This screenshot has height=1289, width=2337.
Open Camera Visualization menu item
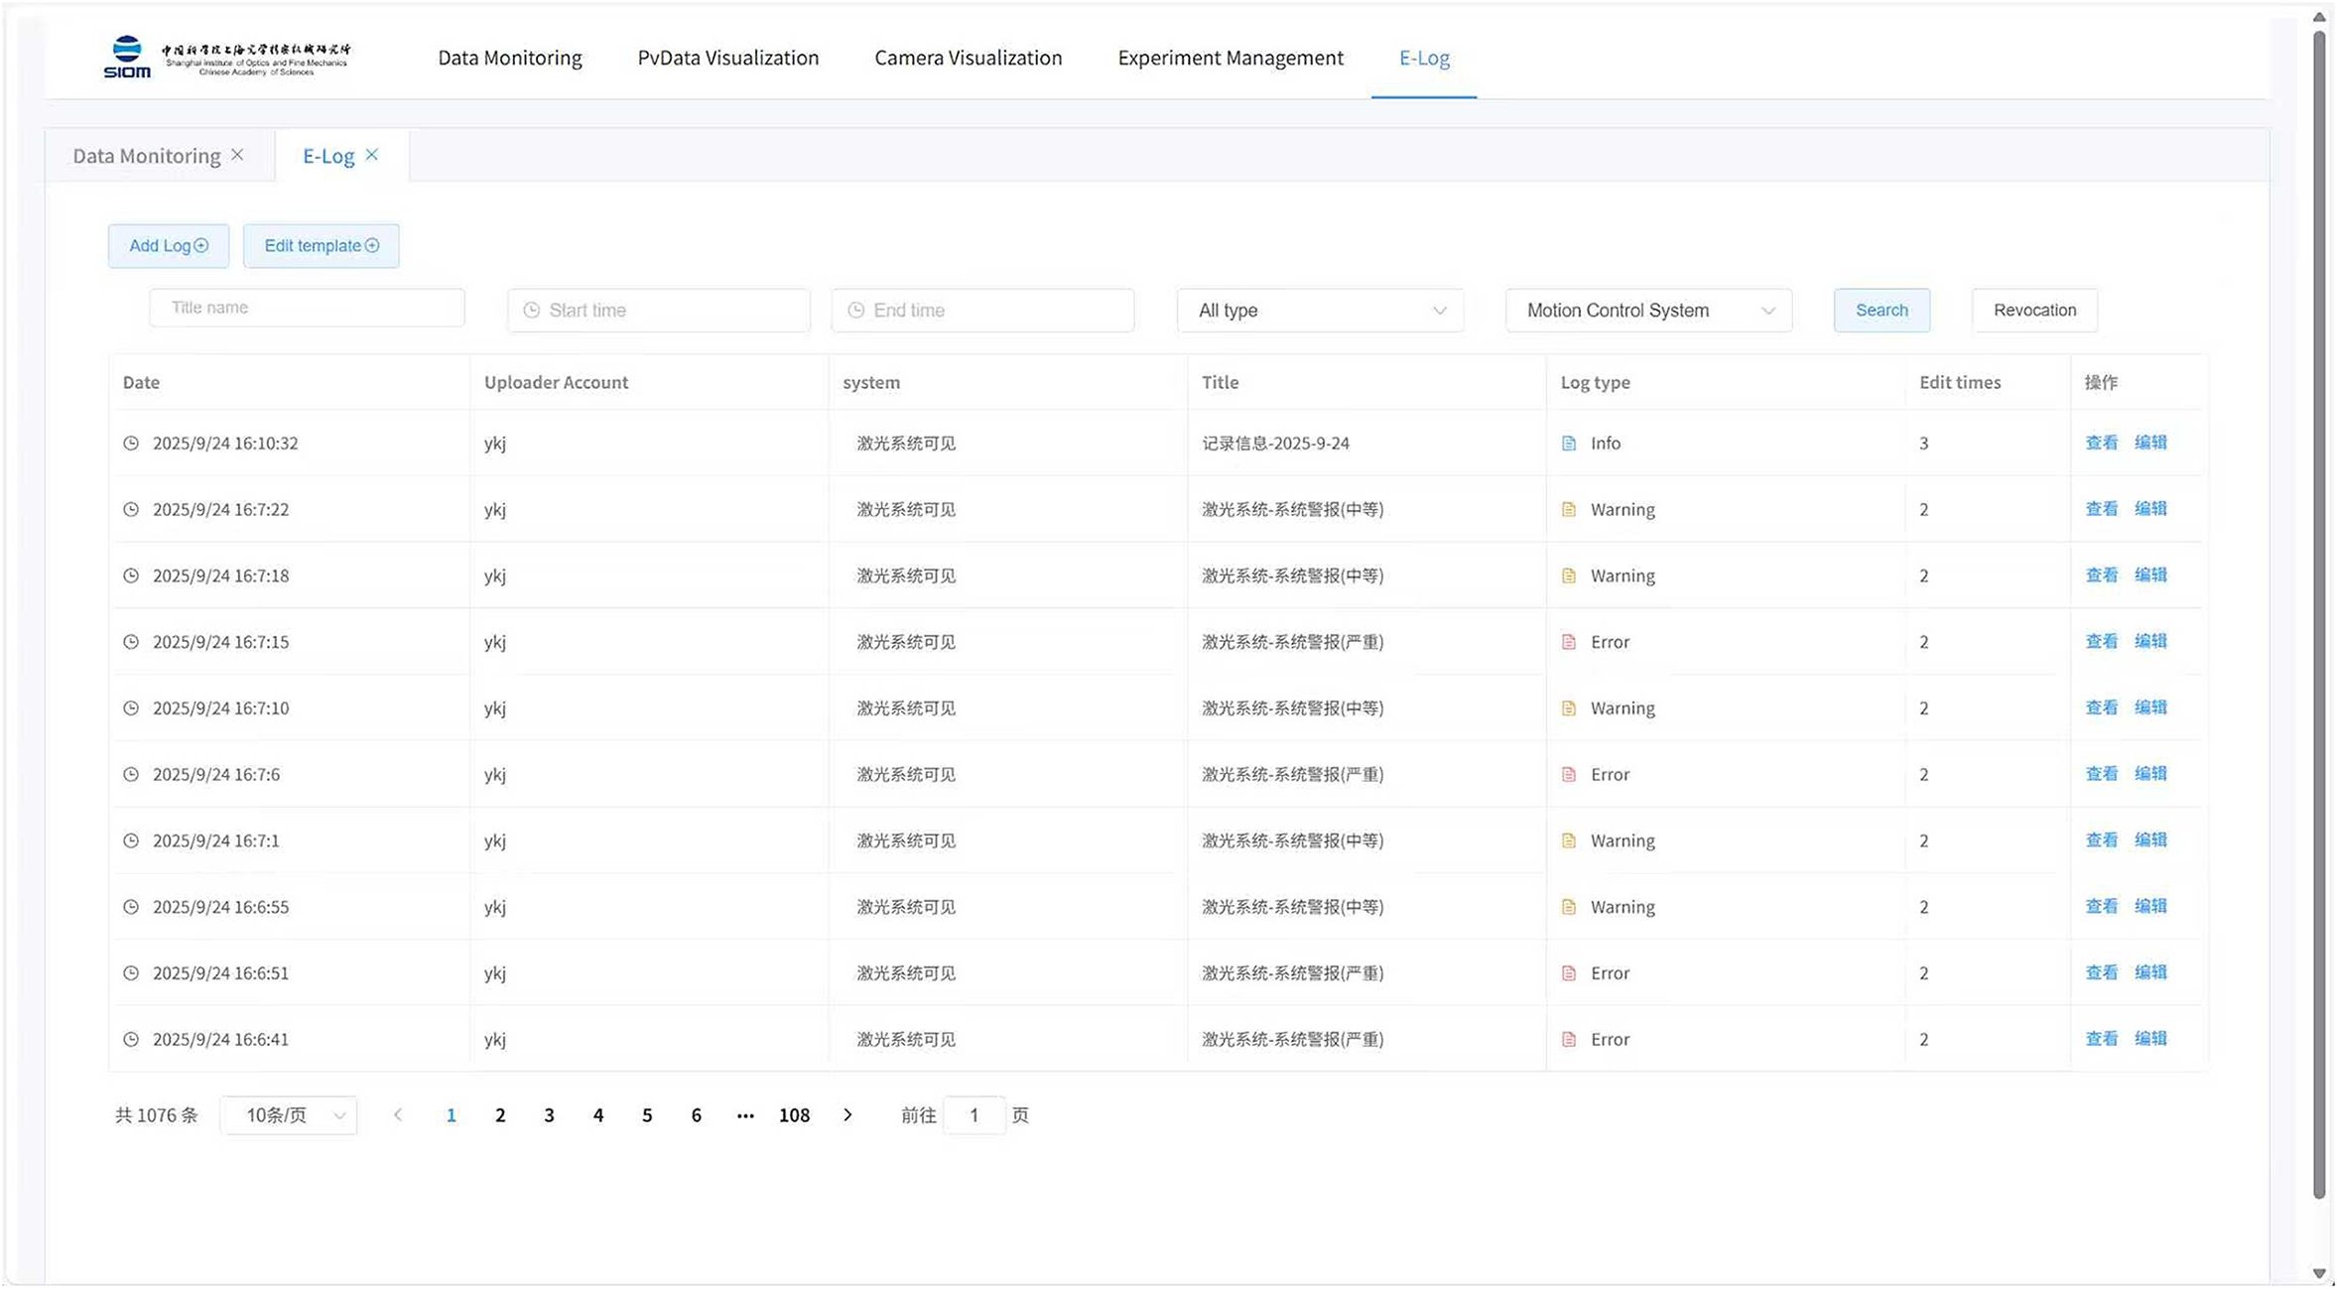coord(969,58)
